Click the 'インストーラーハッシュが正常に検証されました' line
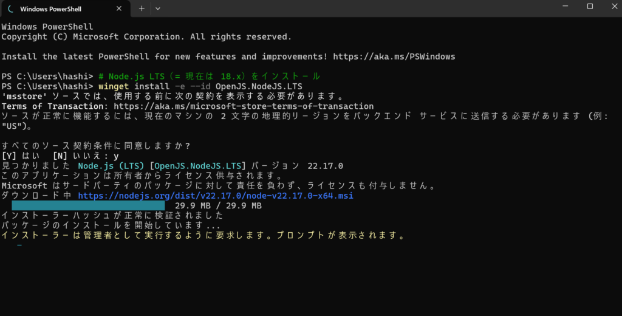Viewport: 622px width, 316px height. click(112, 216)
